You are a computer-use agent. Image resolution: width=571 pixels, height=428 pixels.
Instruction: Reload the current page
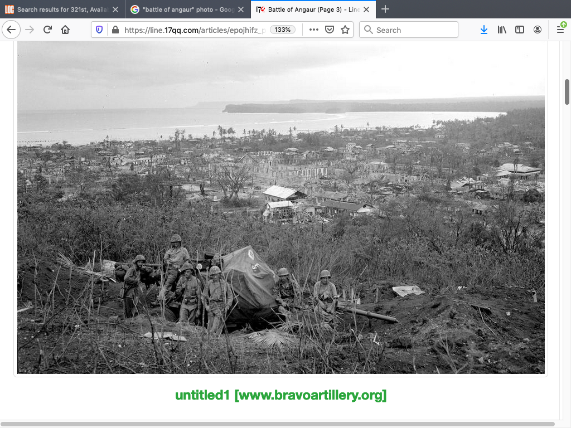47,30
